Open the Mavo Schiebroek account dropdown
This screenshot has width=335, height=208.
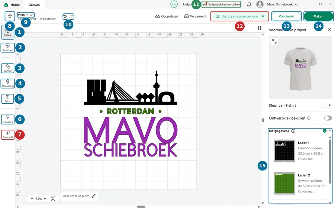pyautogui.click(x=296, y=4)
